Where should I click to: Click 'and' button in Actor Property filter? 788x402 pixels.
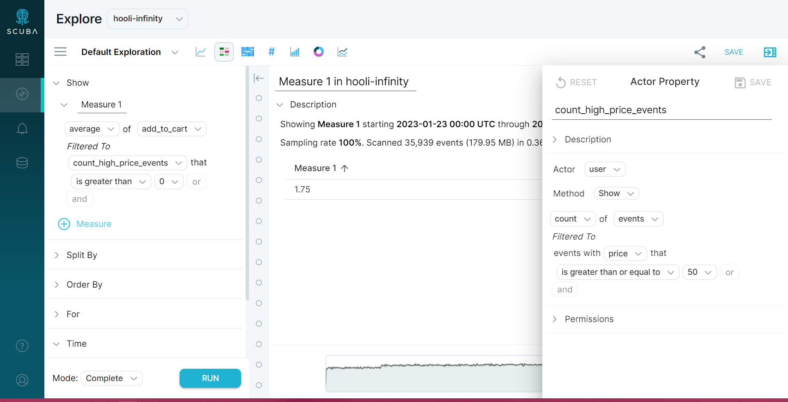(x=565, y=290)
